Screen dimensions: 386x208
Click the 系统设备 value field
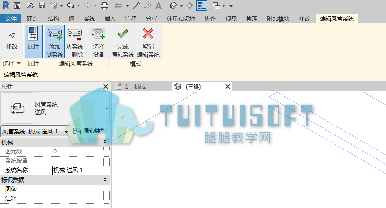click(78, 161)
